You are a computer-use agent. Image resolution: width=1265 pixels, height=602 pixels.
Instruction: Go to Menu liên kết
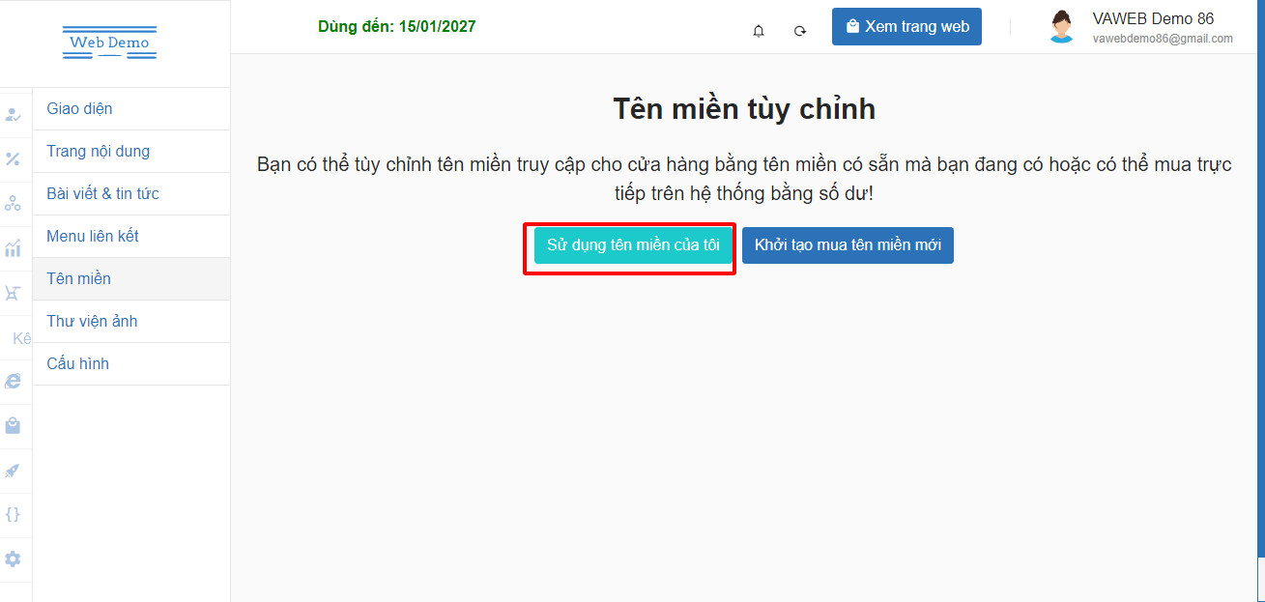click(x=93, y=236)
